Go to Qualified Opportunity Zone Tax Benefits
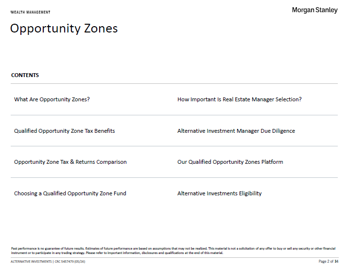This screenshot has width=348, height=268. 64,131
